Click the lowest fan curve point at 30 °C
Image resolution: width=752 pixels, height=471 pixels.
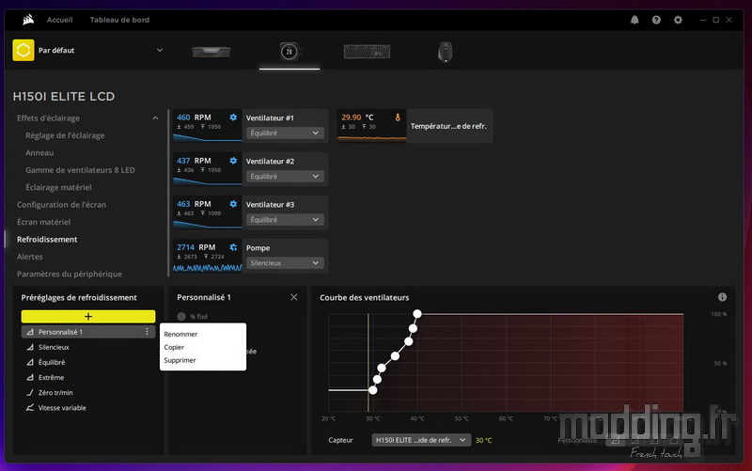pyautogui.click(x=372, y=390)
